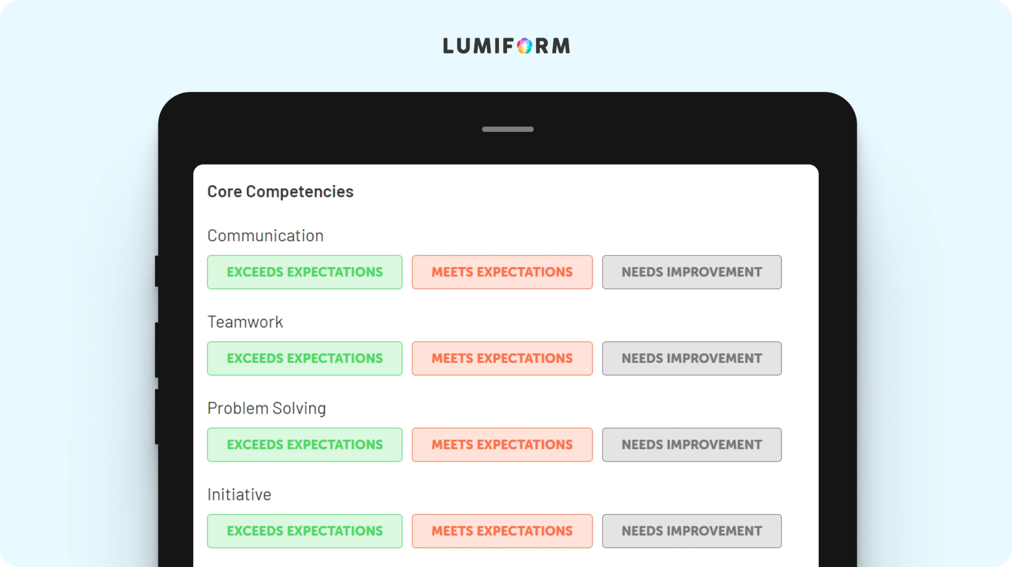Click the Problem Solving question label
The width and height of the screenshot is (1012, 567).
[x=266, y=408]
